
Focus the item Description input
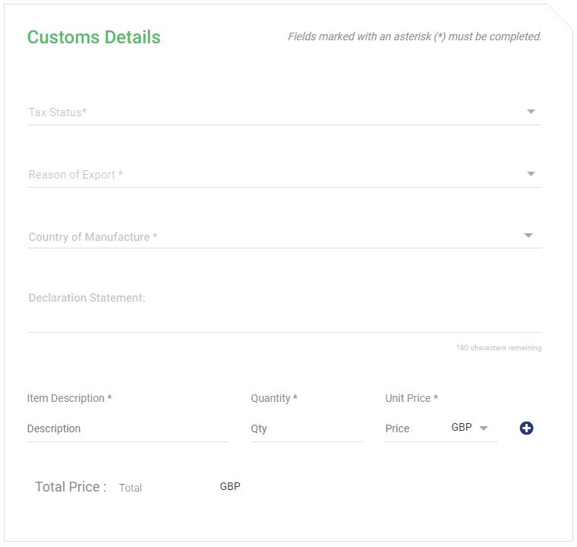[x=128, y=428]
